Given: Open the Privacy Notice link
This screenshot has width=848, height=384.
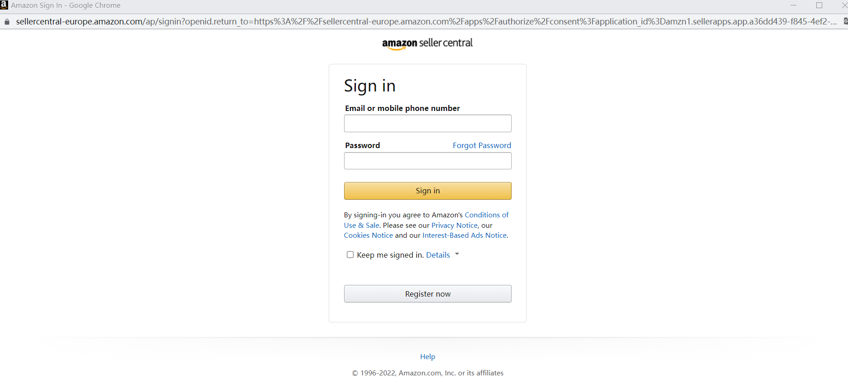Looking at the screenshot, I should coord(454,226).
